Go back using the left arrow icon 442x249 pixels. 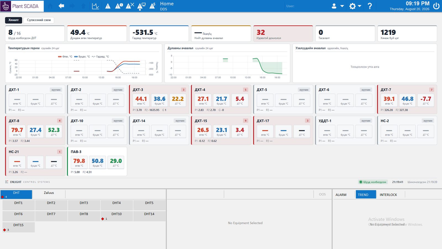pos(61,6)
